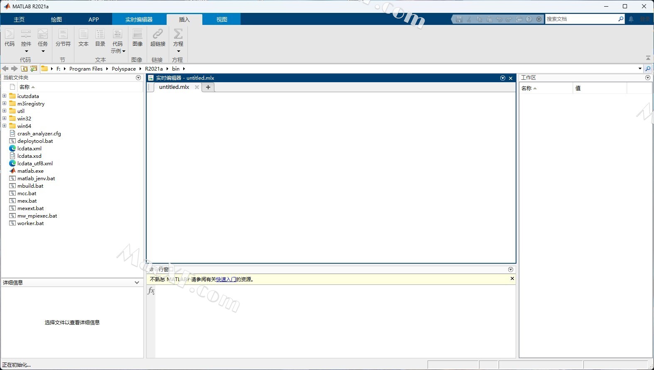The width and height of the screenshot is (654, 370).
Task: Select lcdata_utf8.xml file
Action: 35,164
